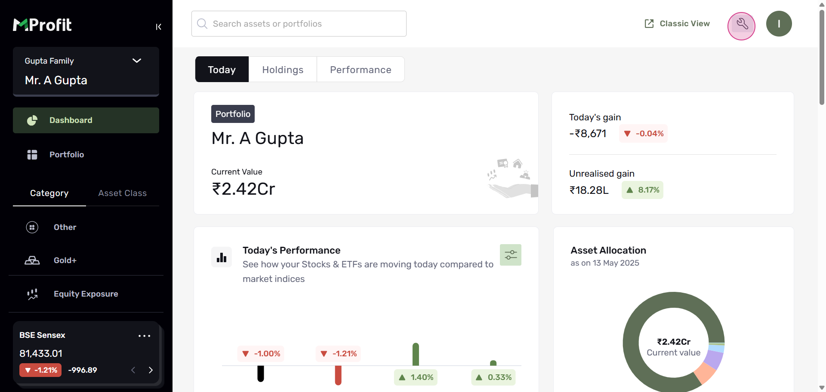Expand the Gupta Family portfolio dropdown
The height and width of the screenshot is (392, 826).
tap(136, 61)
